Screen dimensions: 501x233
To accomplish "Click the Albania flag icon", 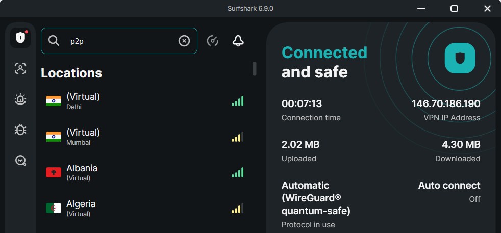I will (54, 173).
